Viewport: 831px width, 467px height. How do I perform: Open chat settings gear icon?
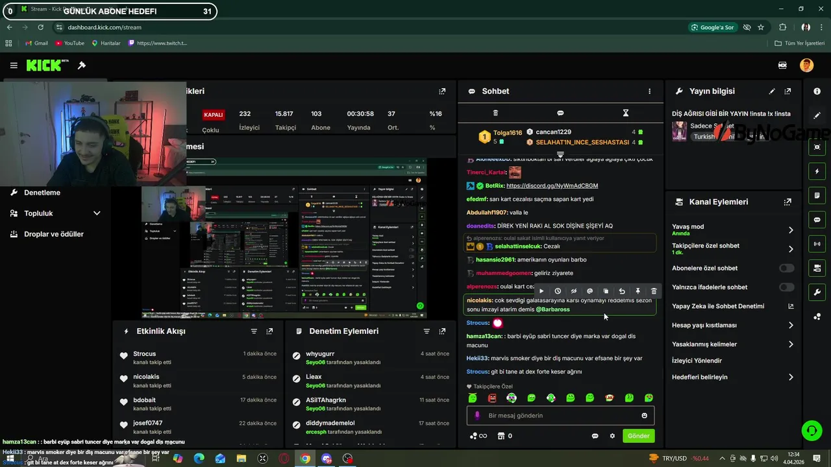tap(612, 436)
